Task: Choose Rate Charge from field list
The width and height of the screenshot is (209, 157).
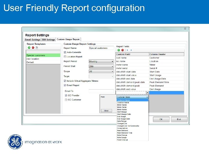Action: [x=132, y=135]
